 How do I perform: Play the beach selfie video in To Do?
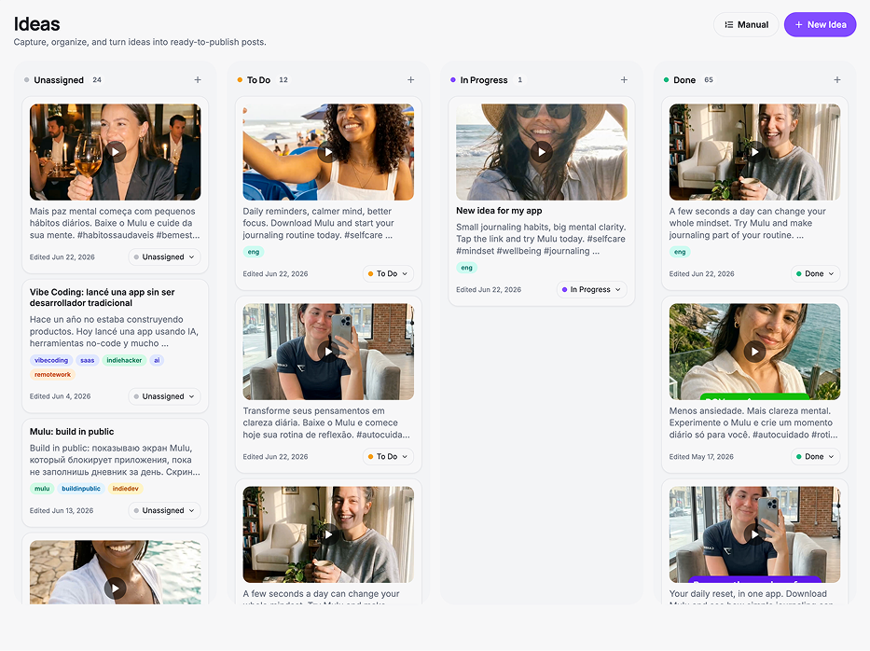328,151
